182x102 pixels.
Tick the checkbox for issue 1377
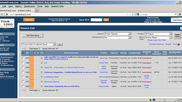pos(23,82)
